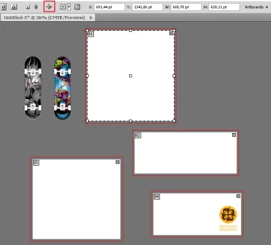The image size is (271, 245).
Task: Select artboard 03 by clicking inside it
Action: (x=76, y=199)
